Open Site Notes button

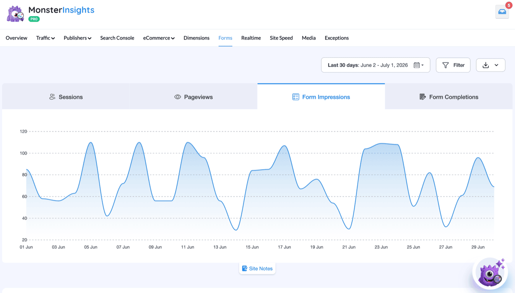pos(257,268)
